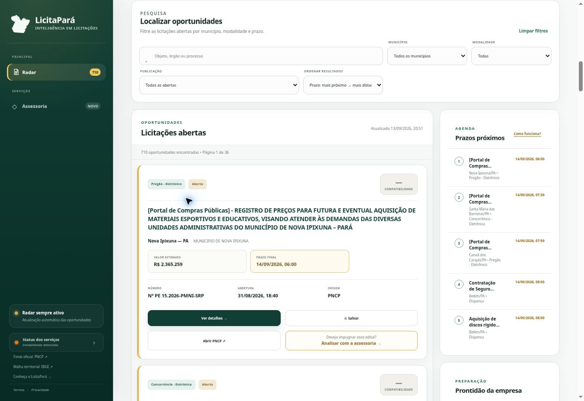This screenshot has width=584, height=401.
Task: Click Ver detalhes on the Nova Ipixuna card
Action: point(214,318)
